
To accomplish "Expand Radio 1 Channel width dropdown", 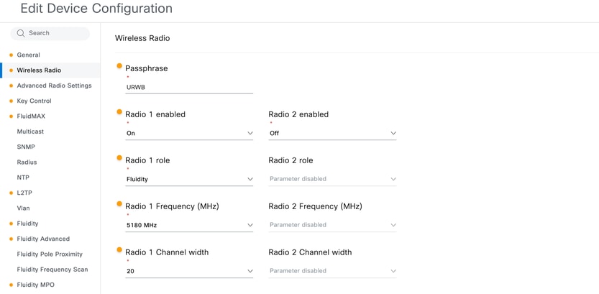I will (x=189, y=271).
